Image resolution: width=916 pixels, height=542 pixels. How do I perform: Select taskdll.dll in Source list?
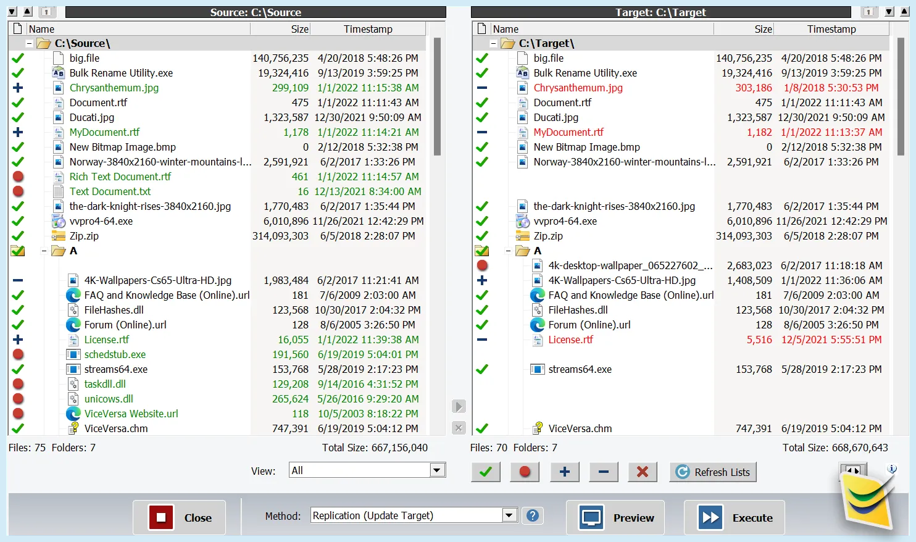(x=105, y=384)
